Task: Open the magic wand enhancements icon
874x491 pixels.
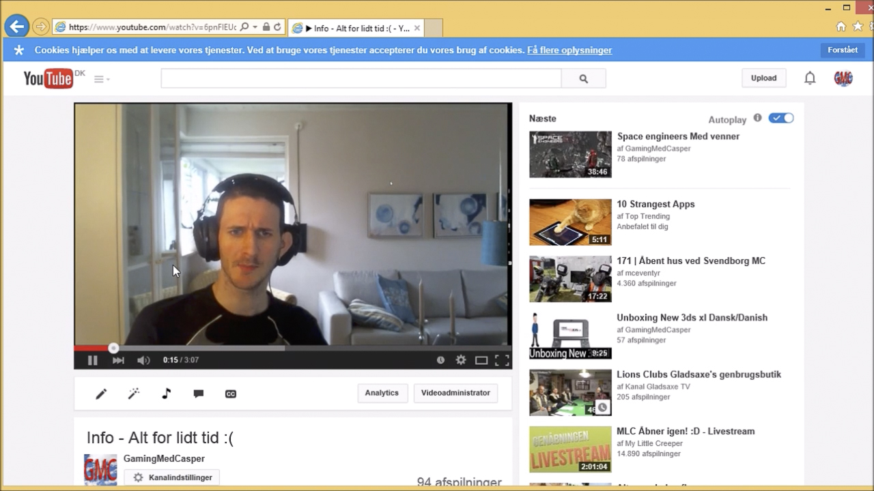Action: tap(134, 393)
